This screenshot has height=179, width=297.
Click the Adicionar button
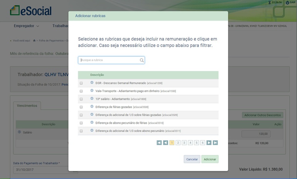210,159
